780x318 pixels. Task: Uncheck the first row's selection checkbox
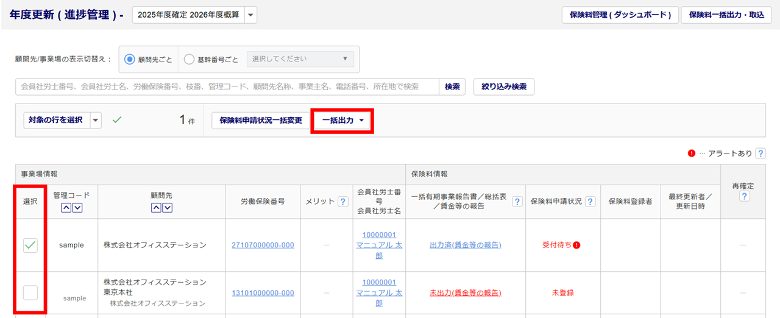[30, 245]
